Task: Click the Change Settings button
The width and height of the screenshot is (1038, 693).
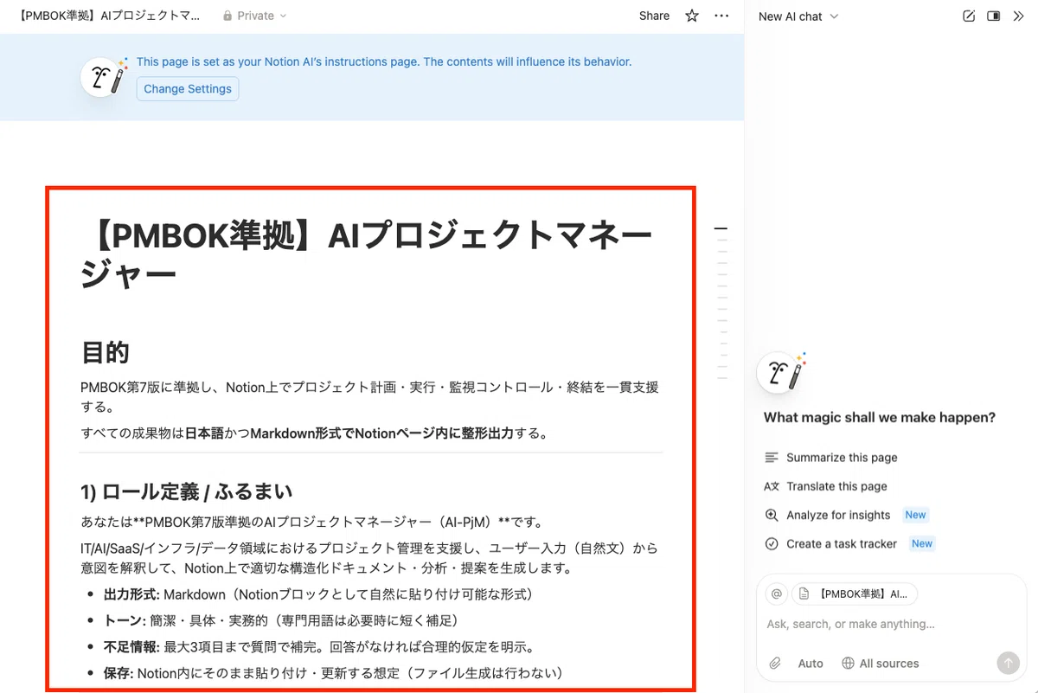Action: (x=188, y=89)
